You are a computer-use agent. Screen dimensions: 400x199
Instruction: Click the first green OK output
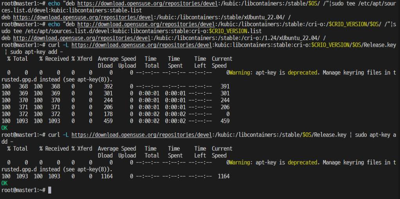5,128
